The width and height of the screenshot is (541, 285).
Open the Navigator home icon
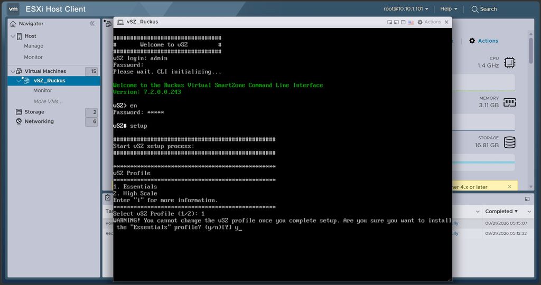[13, 24]
